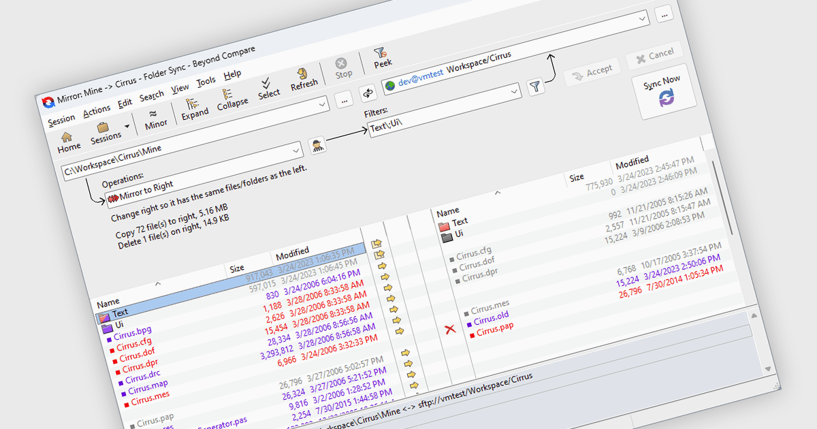
Task: Select Cirrus.map in left pane
Action: click(x=148, y=388)
